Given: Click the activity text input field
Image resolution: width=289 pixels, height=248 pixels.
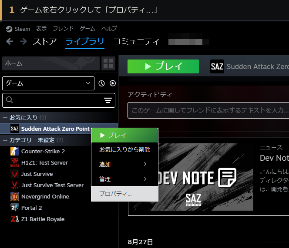Looking at the screenshot, I should click(208, 110).
